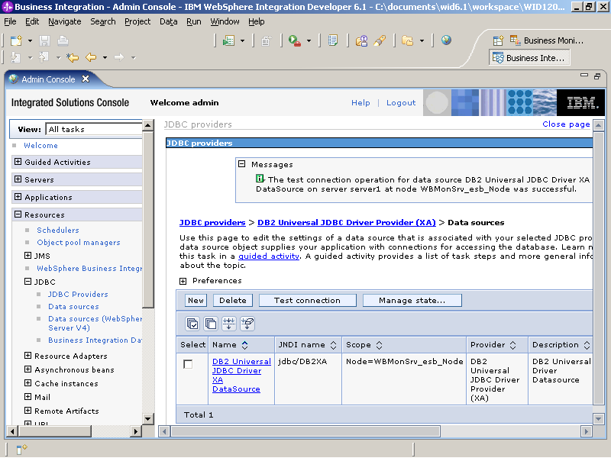This screenshot has width=611, height=458.
Task: Sort table by Name column arrows
Action: [x=244, y=345]
